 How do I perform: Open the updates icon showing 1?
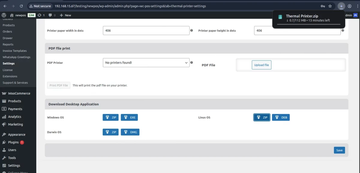point(41,15)
